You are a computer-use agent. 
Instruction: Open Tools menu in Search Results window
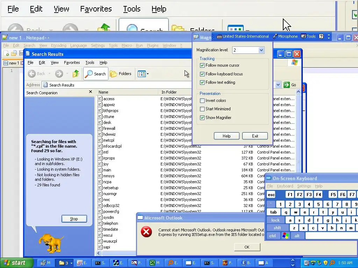[90, 62]
